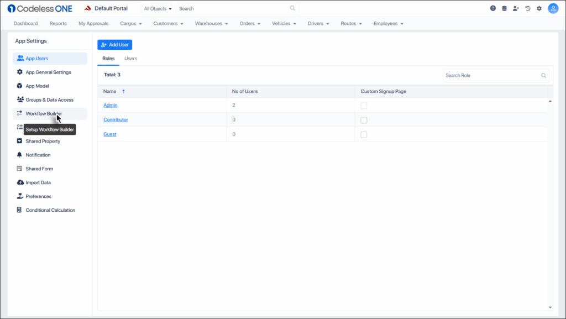Select the Import Data cloud icon
This screenshot has width=566, height=319.
[19, 182]
